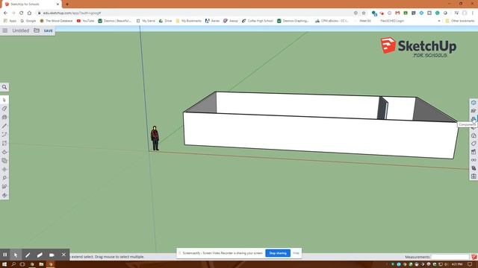The height and width of the screenshot is (268, 478).
Task: Click the Untitled file name
Action: 20,31
